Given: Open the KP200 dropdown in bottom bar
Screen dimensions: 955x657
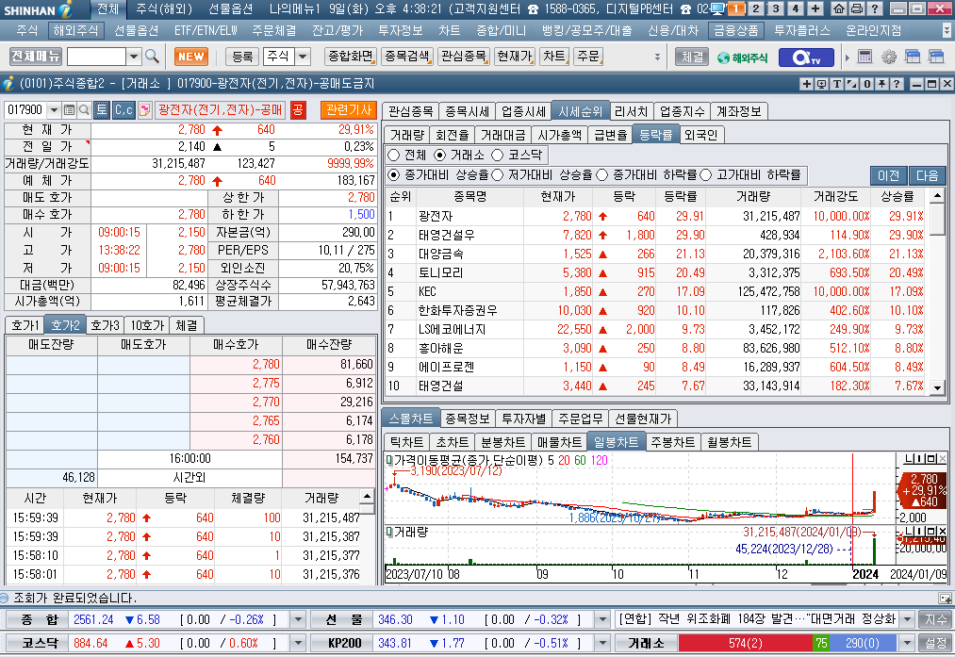Looking at the screenshot, I should point(602,642).
